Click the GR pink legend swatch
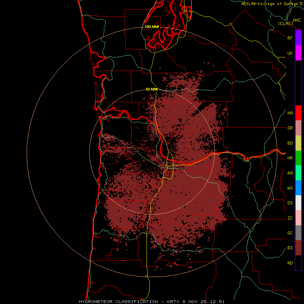Screen dimensions: 304x304 coord(298,128)
